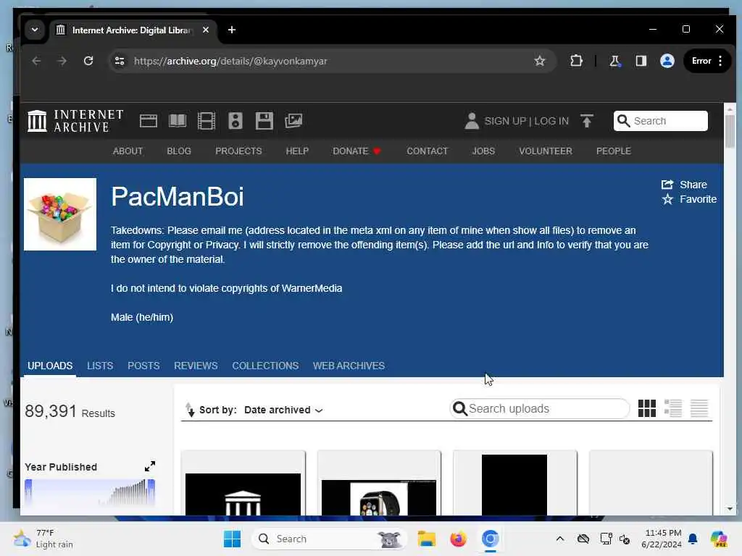Open the BLOG link
742x556 pixels.
tap(179, 151)
